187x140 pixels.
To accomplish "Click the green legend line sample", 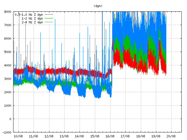I will (49, 18).
